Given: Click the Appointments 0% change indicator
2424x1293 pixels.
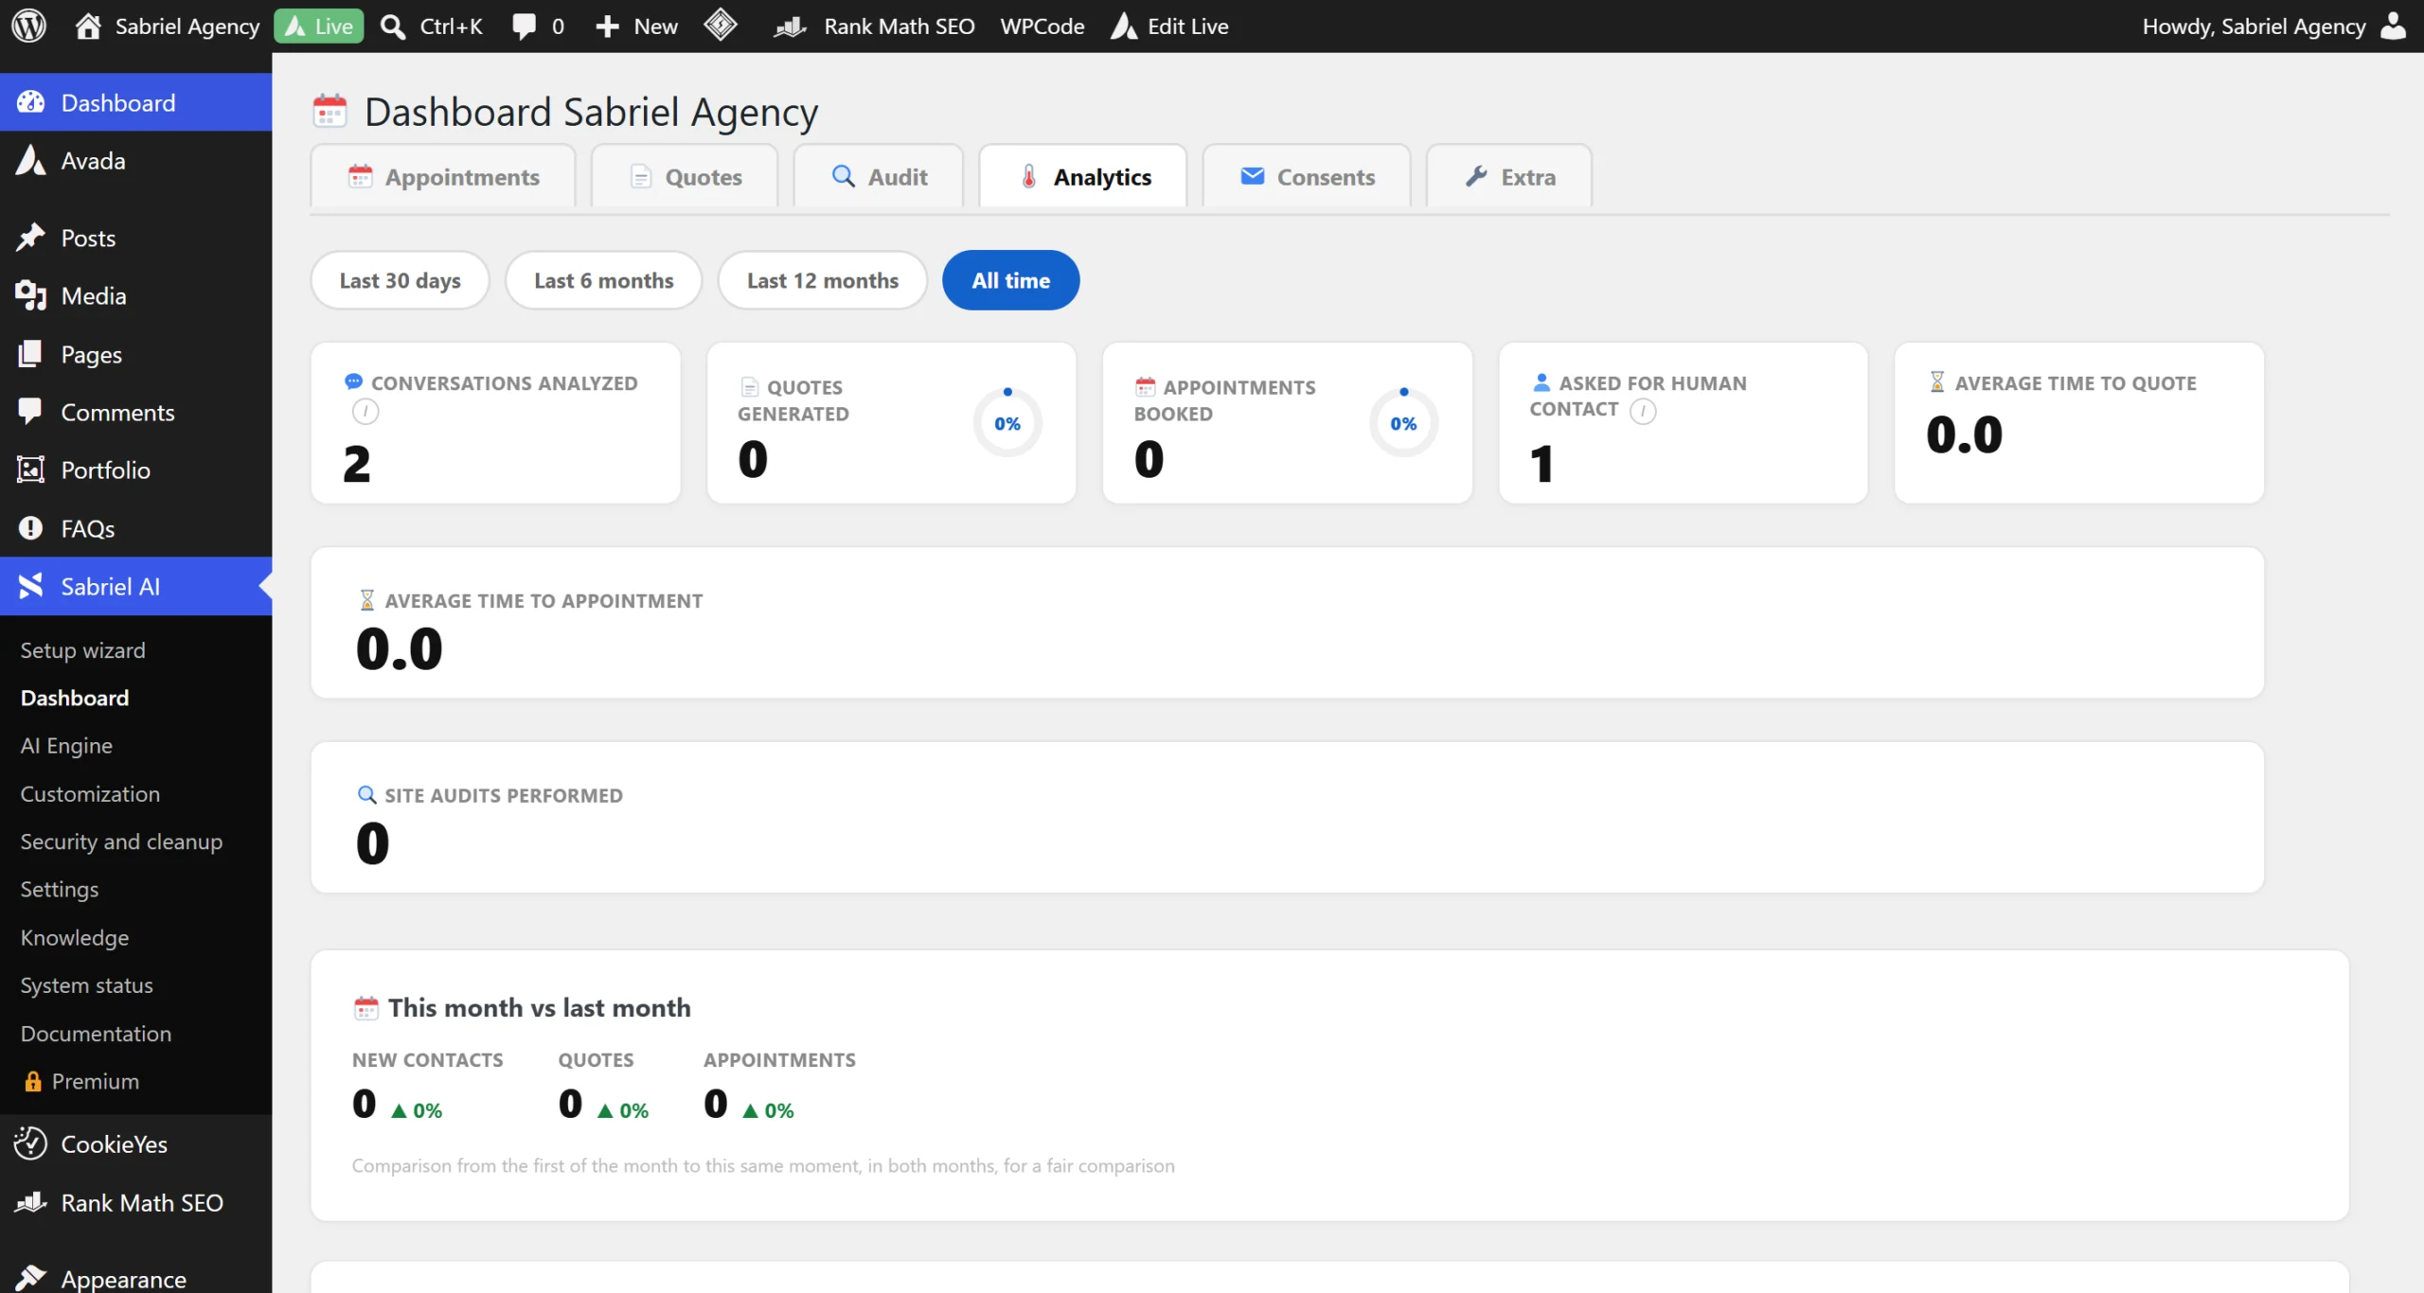Looking at the screenshot, I should pos(768,1110).
